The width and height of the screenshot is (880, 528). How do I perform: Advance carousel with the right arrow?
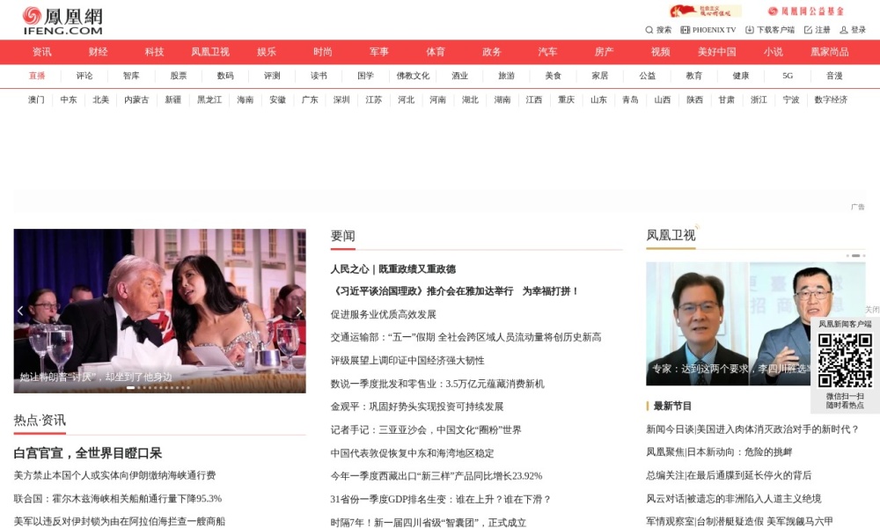tap(298, 310)
